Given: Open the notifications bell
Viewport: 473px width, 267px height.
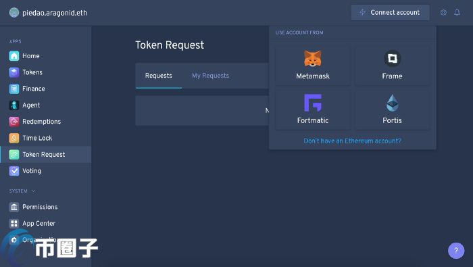Looking at the screenshot, I should pos(457,12).
